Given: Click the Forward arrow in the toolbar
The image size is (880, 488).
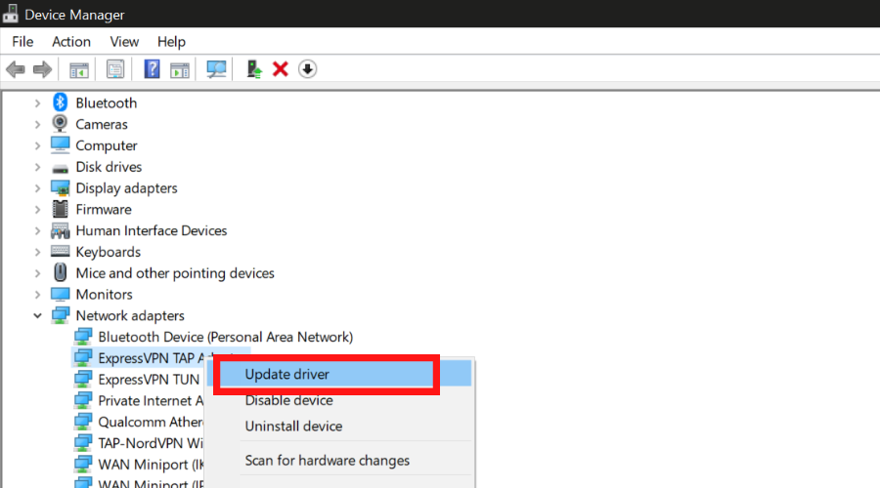Looking at the screenshot, I should [x=42, y=69].
